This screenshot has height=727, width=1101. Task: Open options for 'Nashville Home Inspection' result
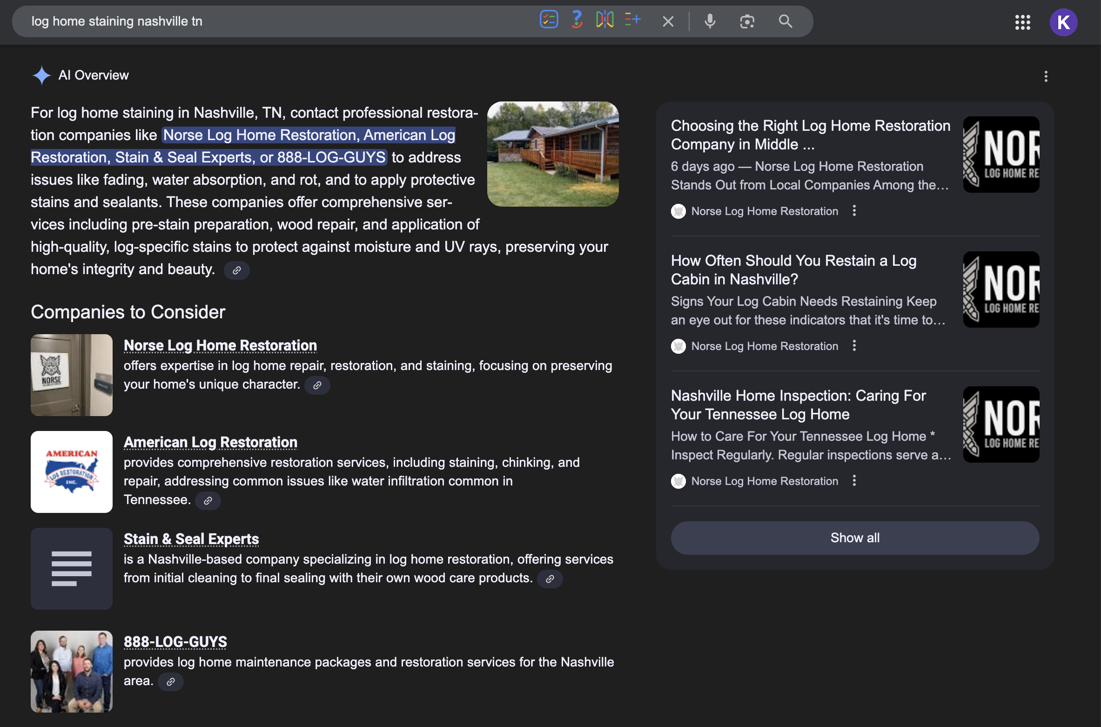coord(854,481)
